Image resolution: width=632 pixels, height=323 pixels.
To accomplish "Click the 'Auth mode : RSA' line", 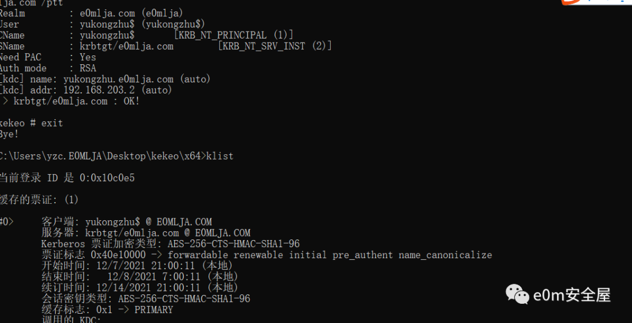I will [48, 68].
